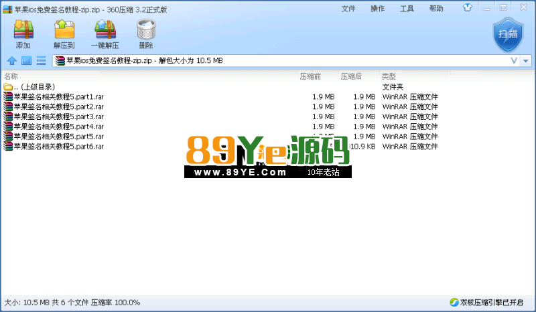Click the 添加 (Add) toolbar icon

point(23,29)
